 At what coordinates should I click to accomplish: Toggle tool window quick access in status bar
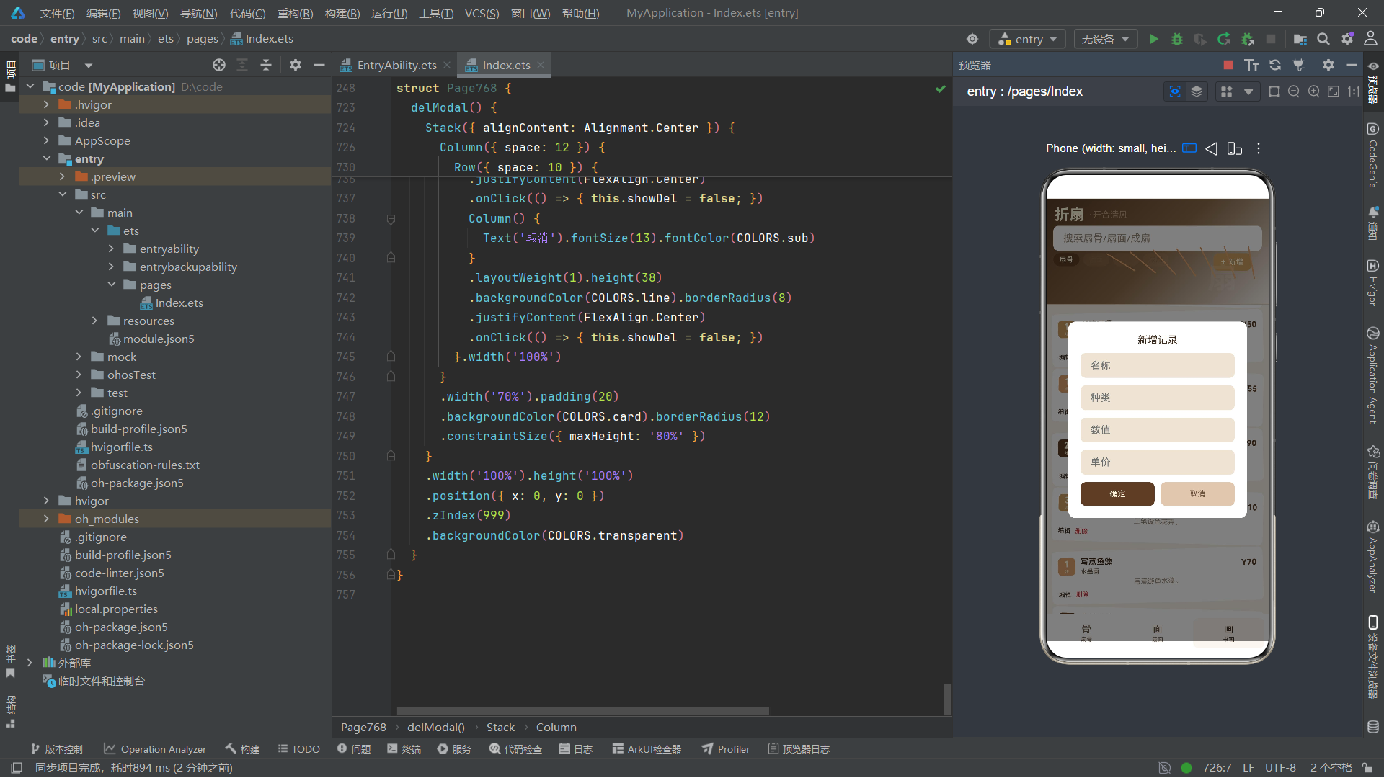pyautogui.click(x=17, y=768)
